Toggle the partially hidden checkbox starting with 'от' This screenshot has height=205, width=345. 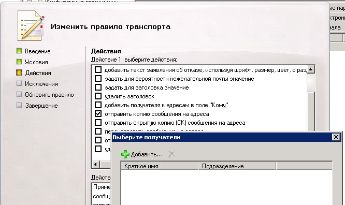(98, 140)
